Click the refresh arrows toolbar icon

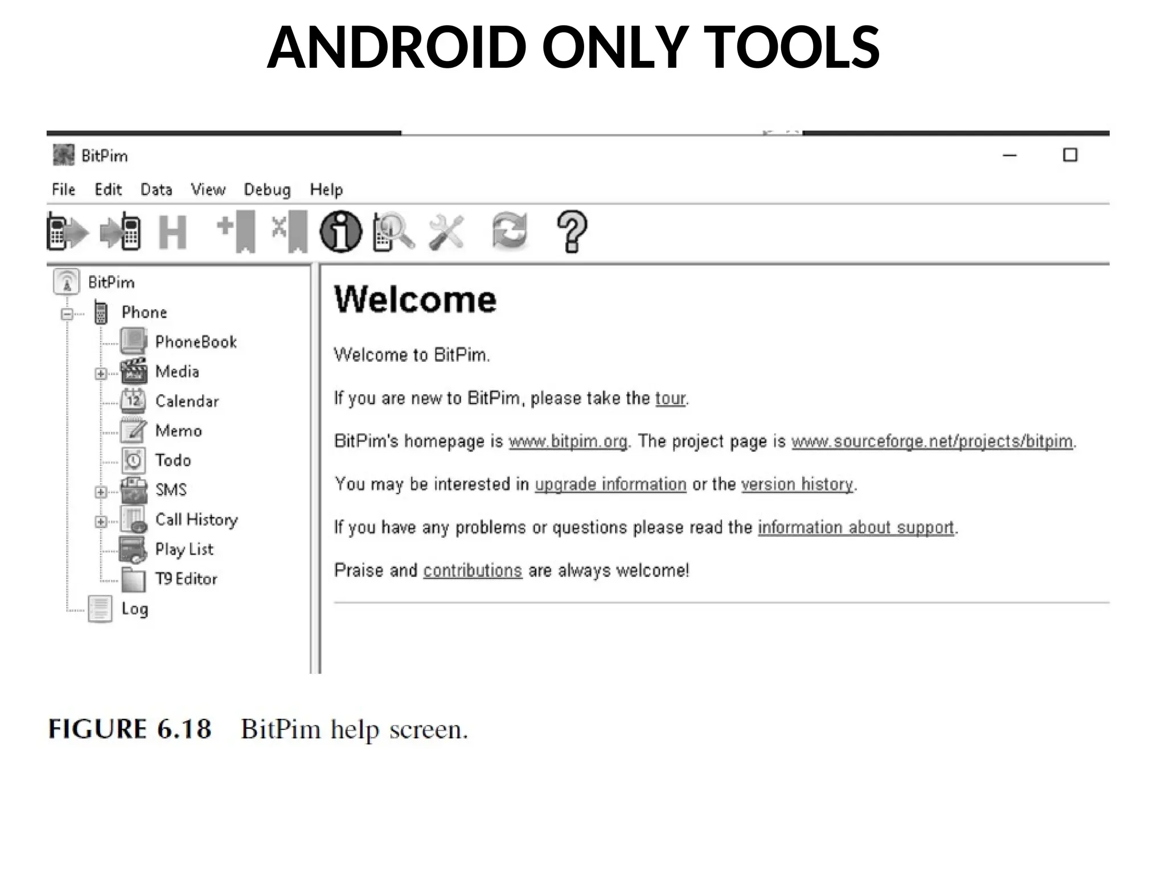510,231
